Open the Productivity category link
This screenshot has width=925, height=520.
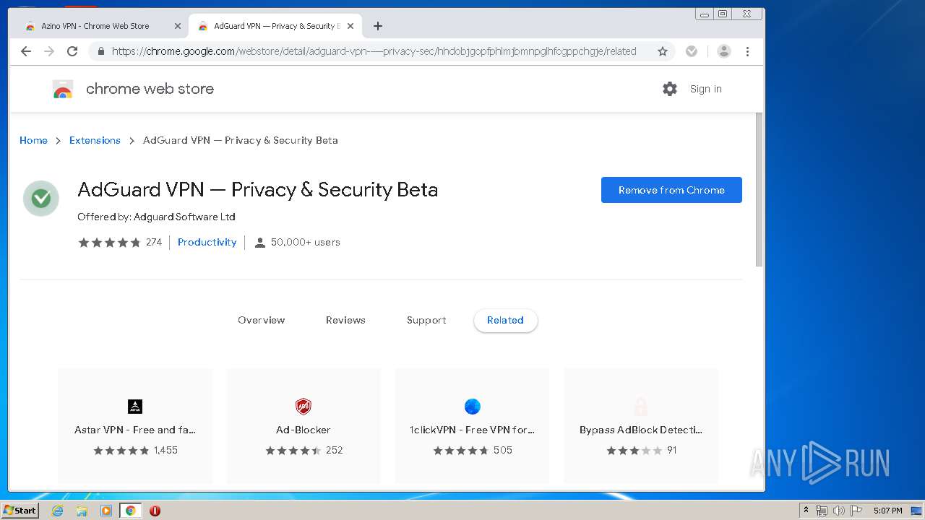(207, 242)
